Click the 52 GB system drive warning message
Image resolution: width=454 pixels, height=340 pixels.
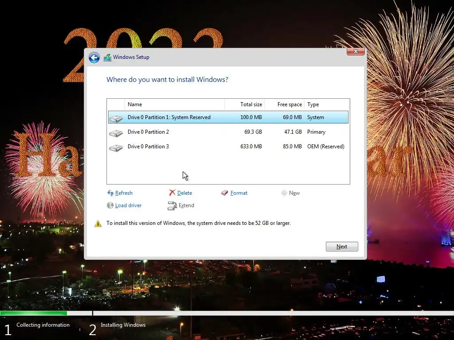[199, 223]
